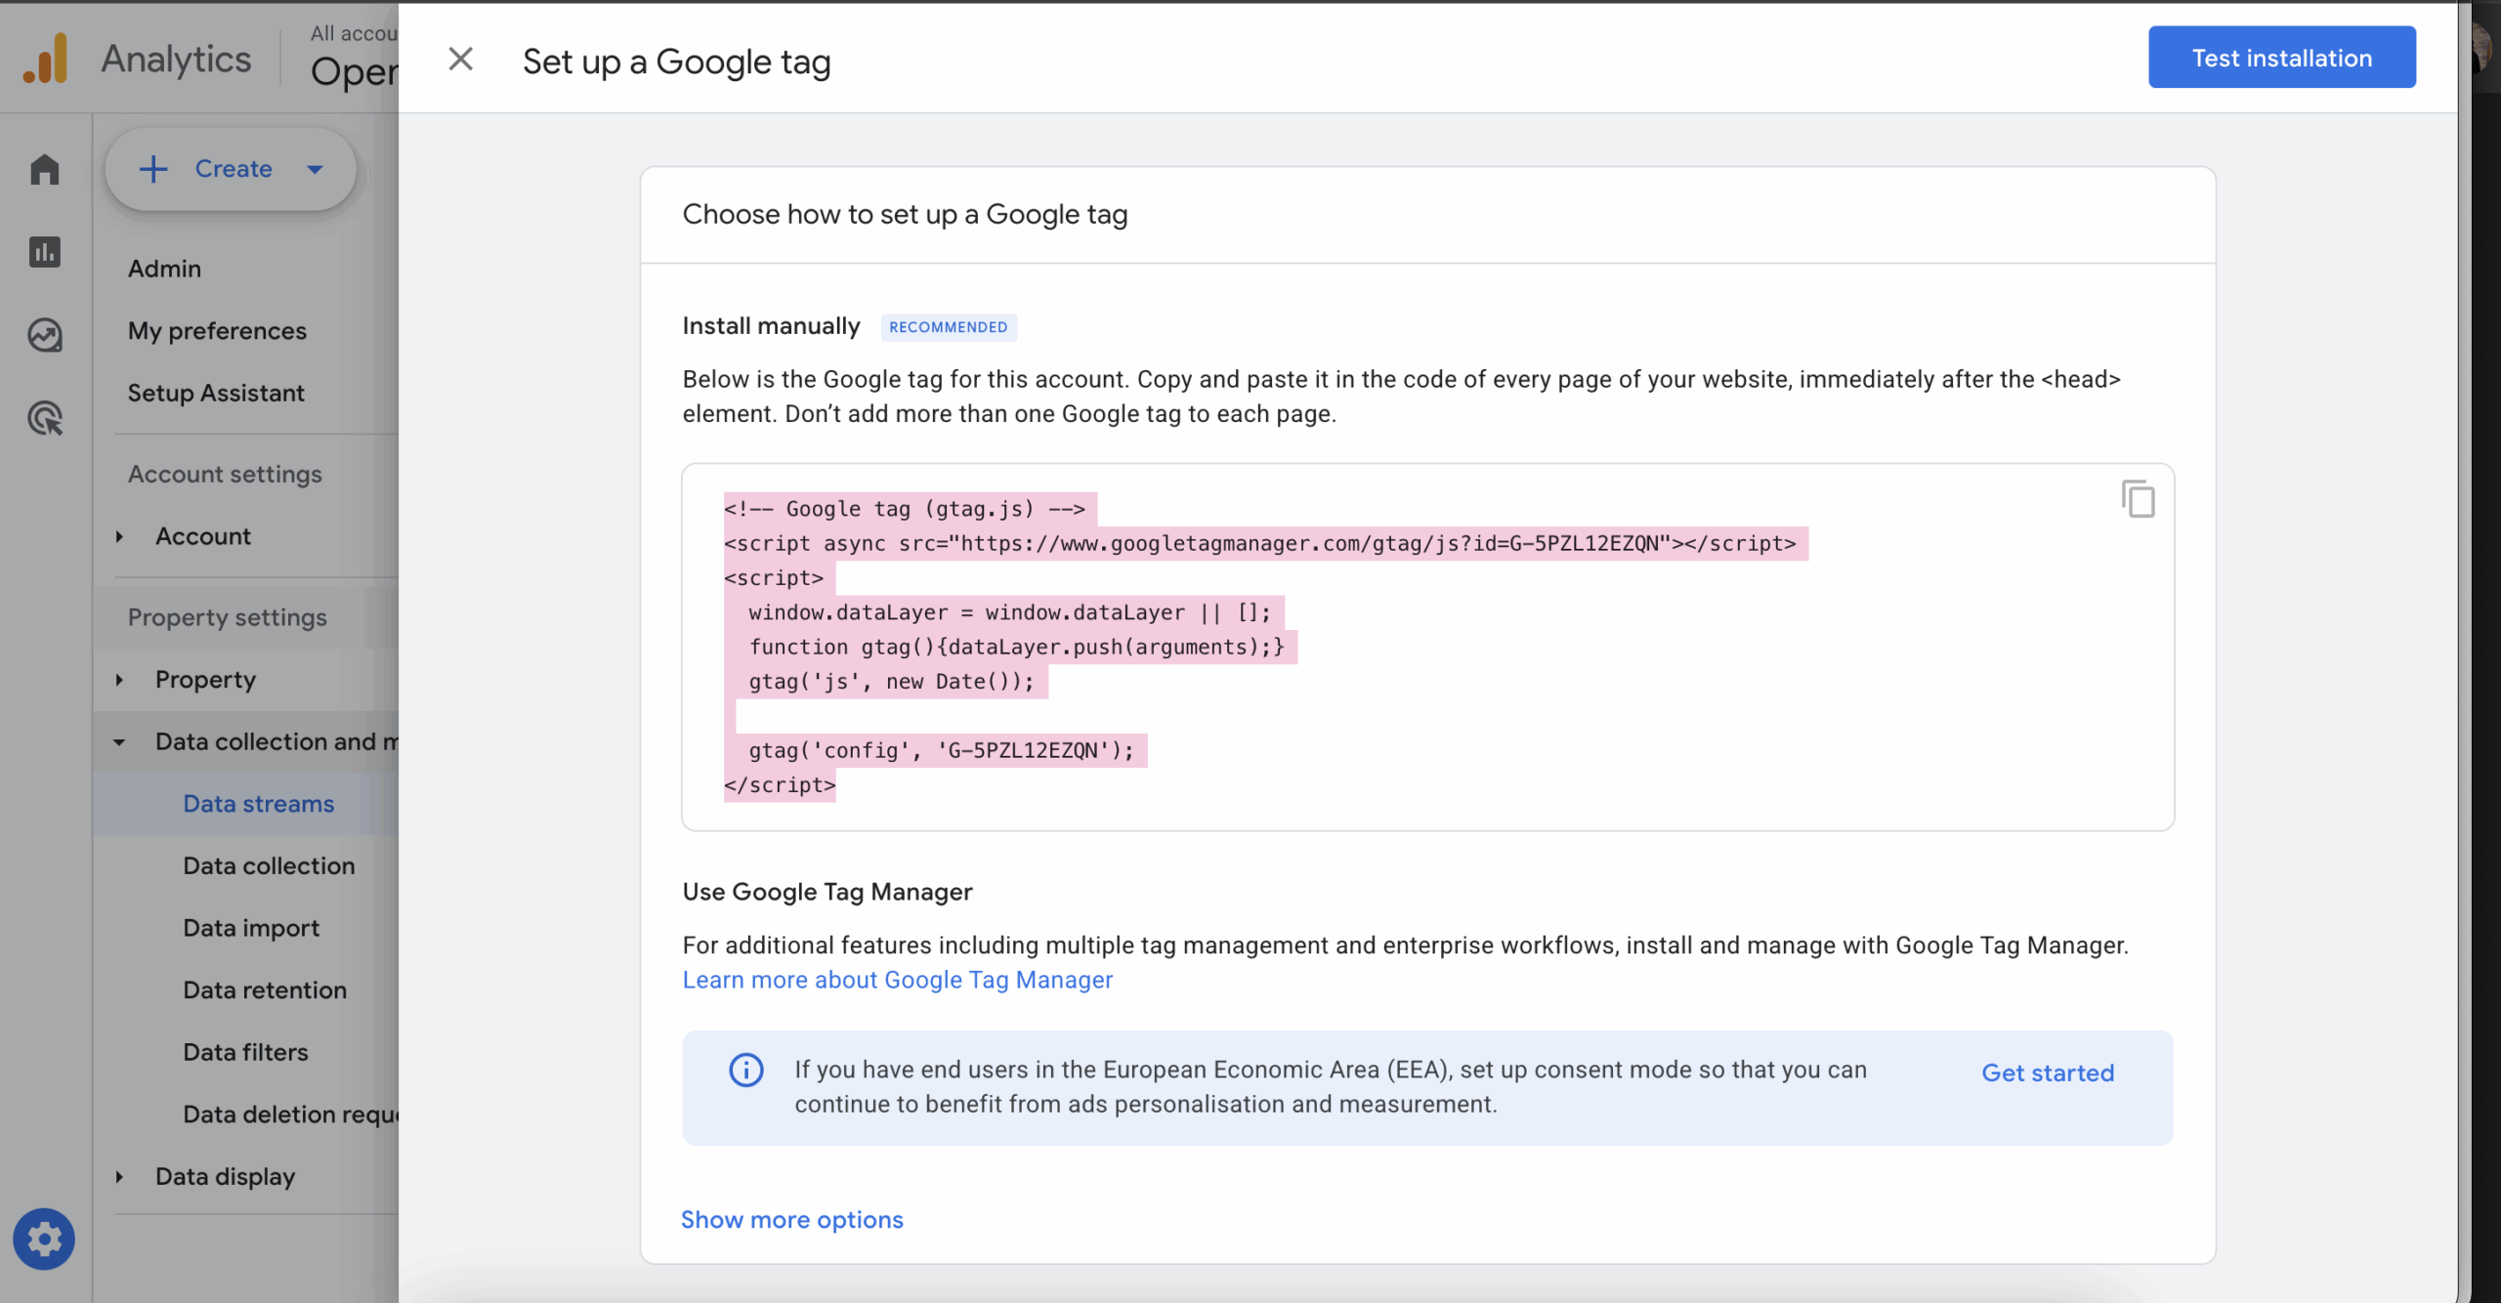
Task: Click the Account settings label
Action: click(x=225, y=474)
